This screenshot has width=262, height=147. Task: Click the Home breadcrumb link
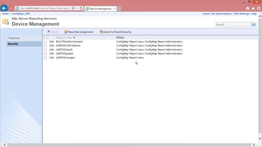pos(5,13)
